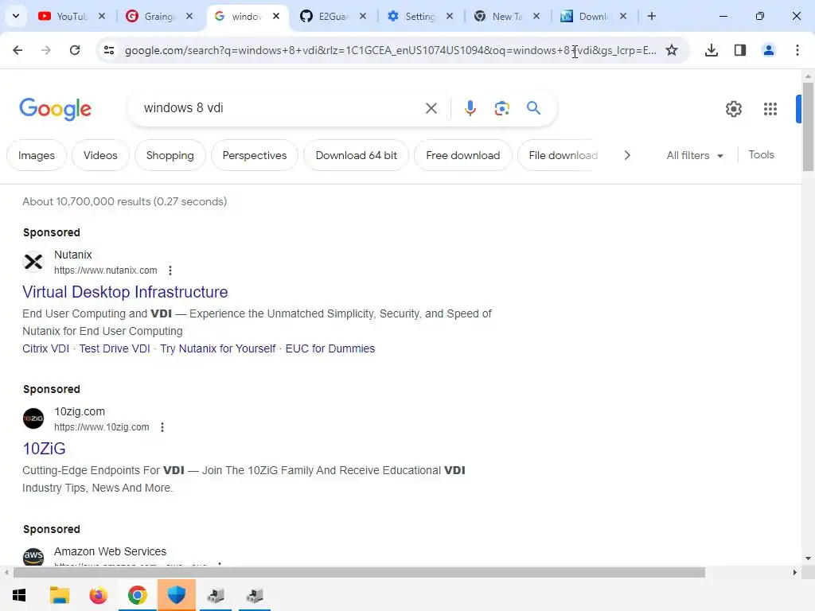
Task: Open Google quick settings gear
Action: pyautogui.click(x=733, y=108)
